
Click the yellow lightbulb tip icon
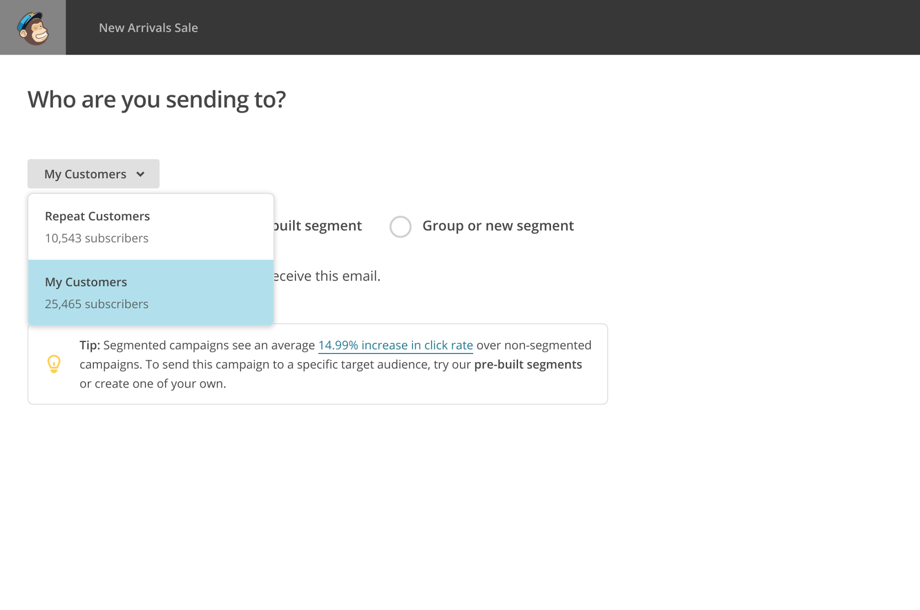pyautogui.click(x=54, y=364)
